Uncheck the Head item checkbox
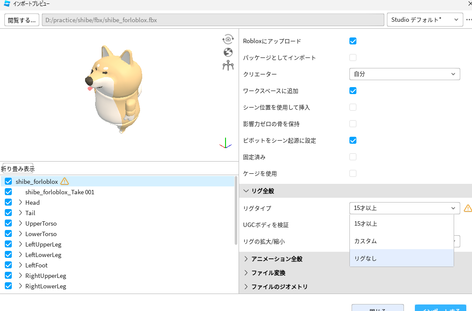The width and height of the screenshot is (472, 311). pos(8,202)
